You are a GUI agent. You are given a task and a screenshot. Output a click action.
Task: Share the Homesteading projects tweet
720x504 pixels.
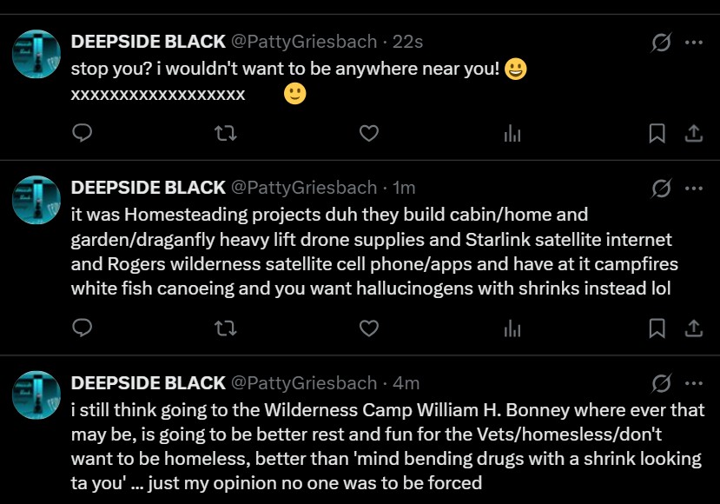[x=694, y=328]
